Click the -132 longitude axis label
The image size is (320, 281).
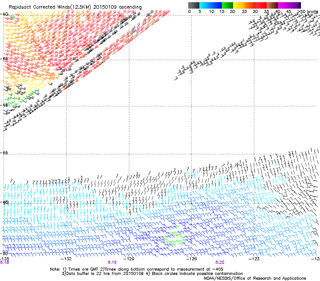tap(67, 259)
